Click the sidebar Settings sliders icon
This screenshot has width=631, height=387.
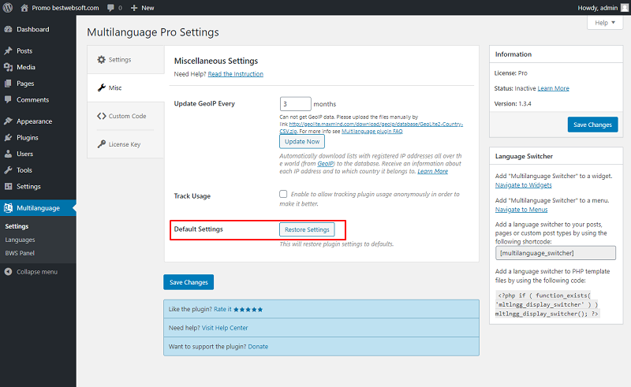8,186
